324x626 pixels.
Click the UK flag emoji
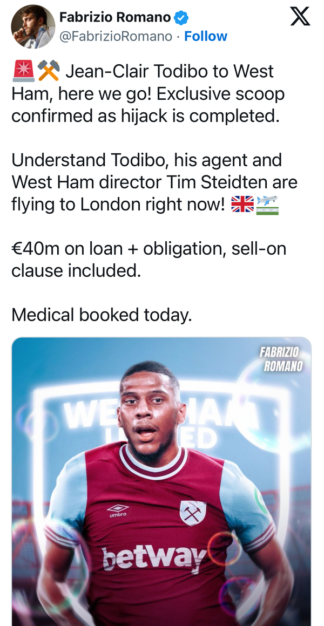pyautogui.click(x=241, y=205)
